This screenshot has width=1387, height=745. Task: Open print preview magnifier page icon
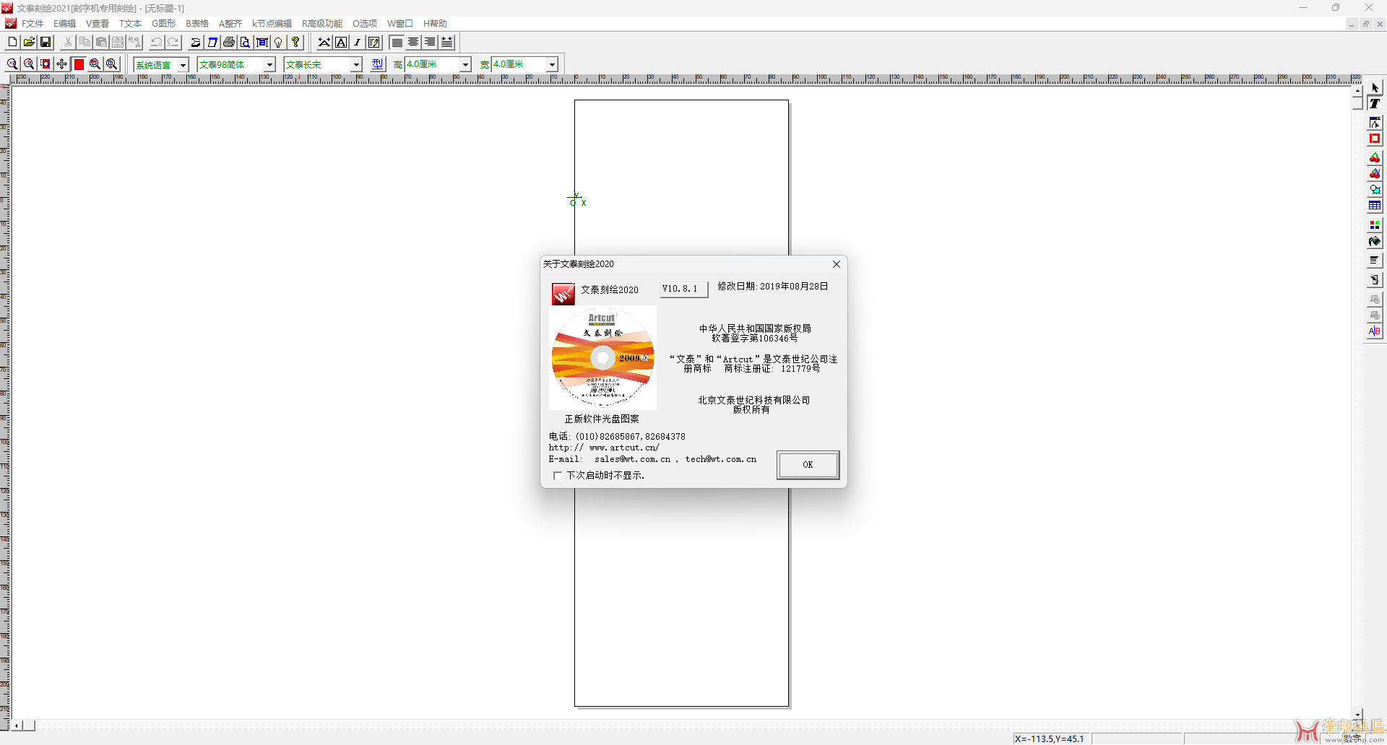pos(246,43)
